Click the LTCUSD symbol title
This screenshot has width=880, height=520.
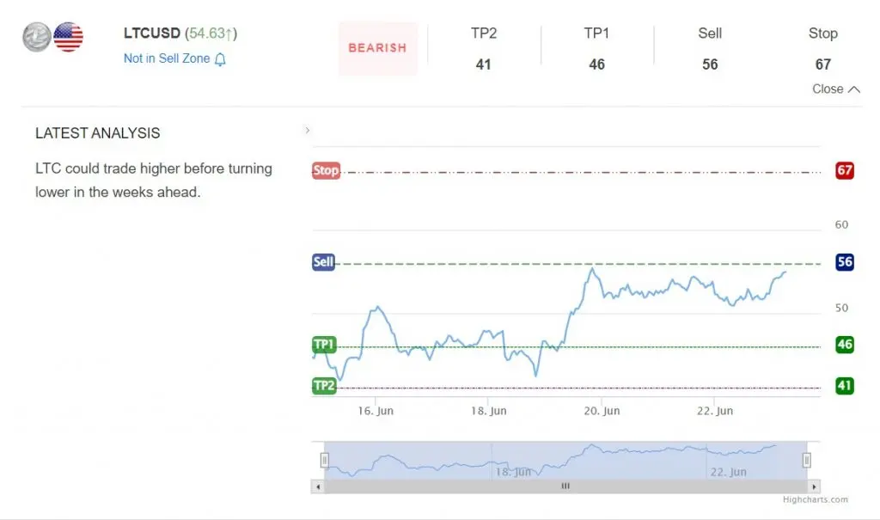click(x=152, y=34)
